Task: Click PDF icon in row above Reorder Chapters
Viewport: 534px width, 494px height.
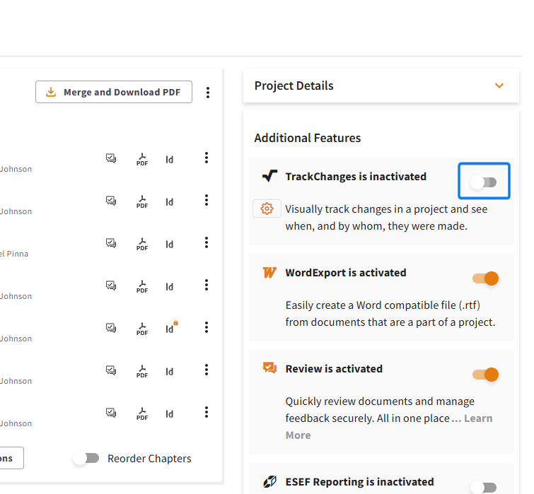Action: click(x=142, y=413)
